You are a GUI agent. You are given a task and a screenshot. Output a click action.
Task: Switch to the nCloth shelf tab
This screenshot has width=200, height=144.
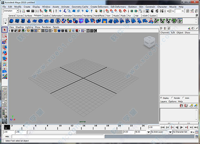[145, 16]
